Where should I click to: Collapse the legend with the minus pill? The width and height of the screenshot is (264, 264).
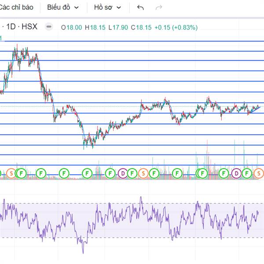pos(49,26)
